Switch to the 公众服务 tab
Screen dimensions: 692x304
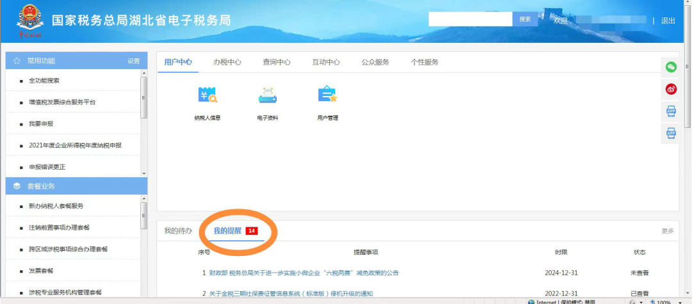(x=375, y=62)
